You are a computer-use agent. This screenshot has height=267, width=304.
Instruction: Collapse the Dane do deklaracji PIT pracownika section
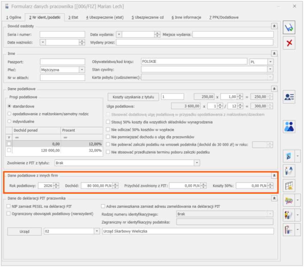[274, 198]
